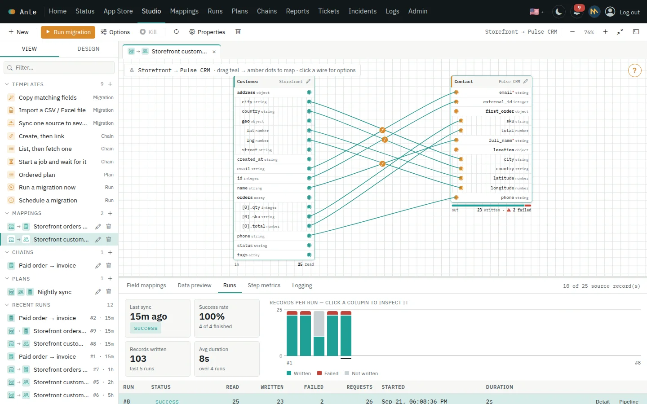Image resolution: width=647 pixels, height=404 pixels.
Task: Toggle dark mode with the moon icon
Action: pyautogui.click(x=558, y=12)
